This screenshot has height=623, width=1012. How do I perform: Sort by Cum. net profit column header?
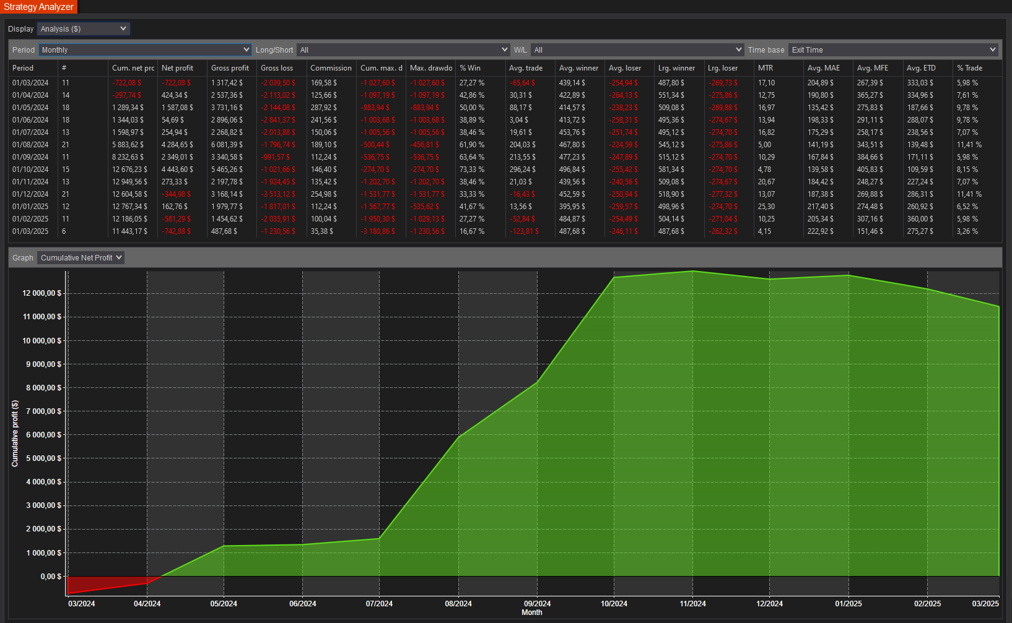pos(133,68)
